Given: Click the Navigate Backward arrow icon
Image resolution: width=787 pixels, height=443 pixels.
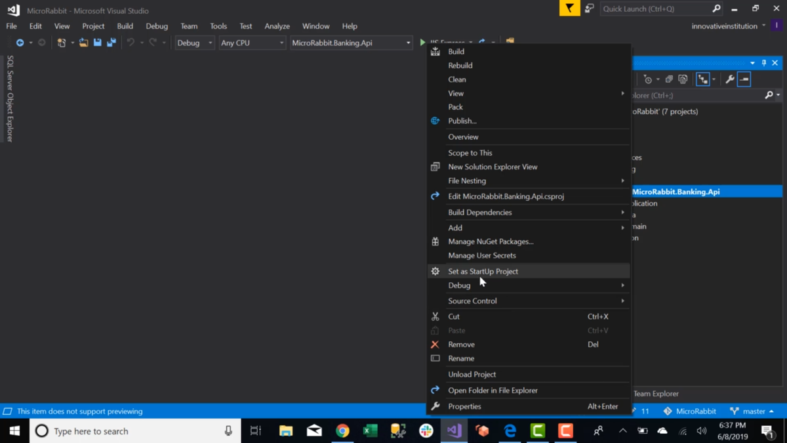Looking at the screenshot, I should point(20,43).
